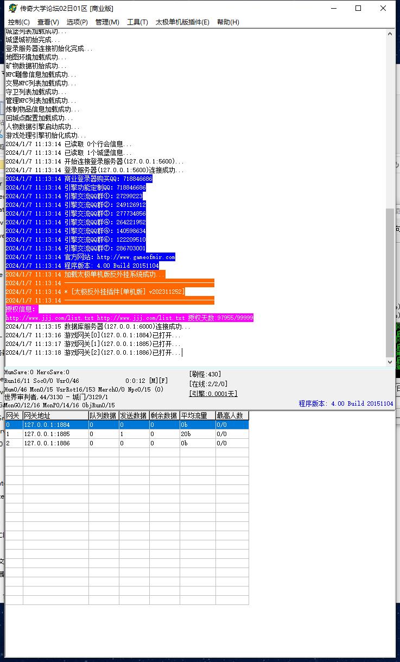Open the 管理(M) menu

click(107, 22)
